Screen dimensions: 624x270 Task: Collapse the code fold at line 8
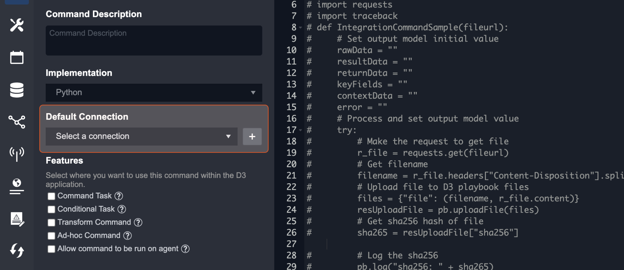coord(301,28)
